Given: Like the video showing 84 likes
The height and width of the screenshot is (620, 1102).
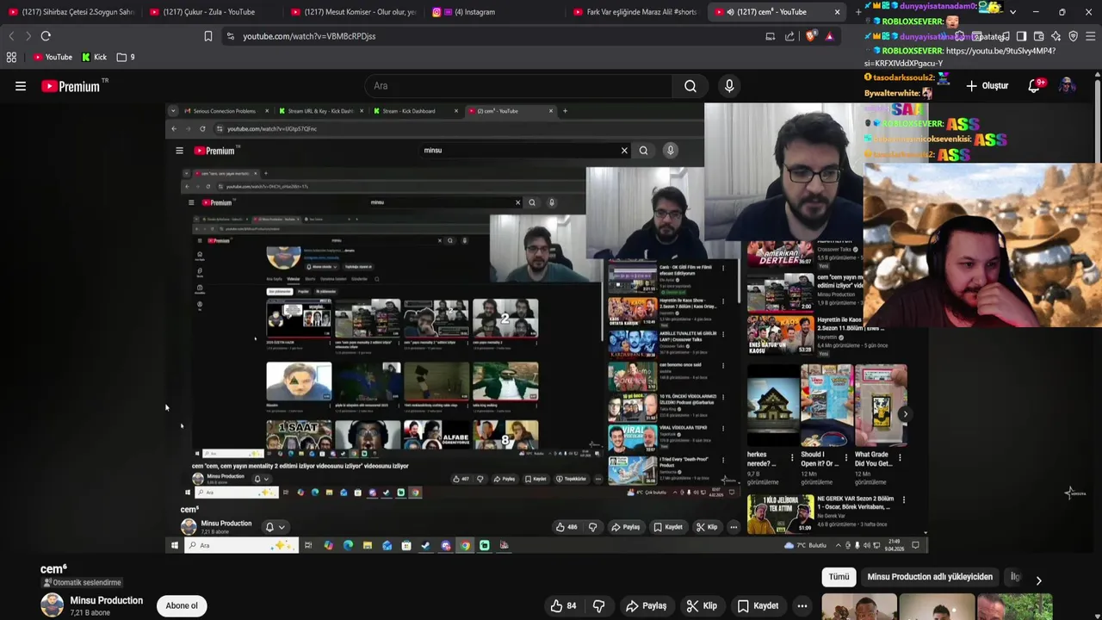Looking at the screenshot, I should pyautogui.click(x=564, y=605).
